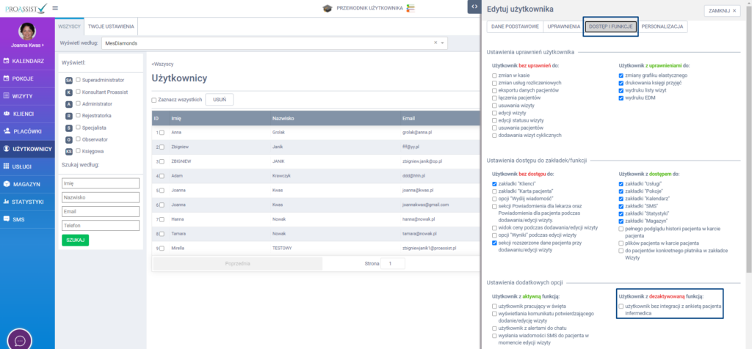
Task: Click the Kalendarz calendar icon in the sidebar
Action: click(x=7, y=61)
